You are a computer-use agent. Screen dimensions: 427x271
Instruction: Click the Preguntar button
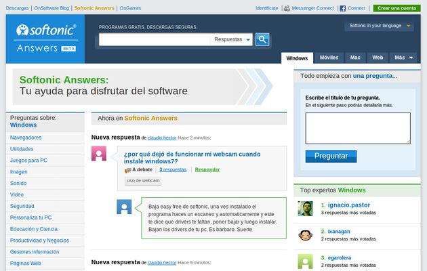click(331, 157)
